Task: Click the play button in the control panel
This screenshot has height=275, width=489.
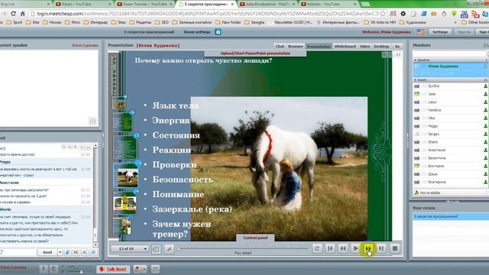Action: point(355,248)
